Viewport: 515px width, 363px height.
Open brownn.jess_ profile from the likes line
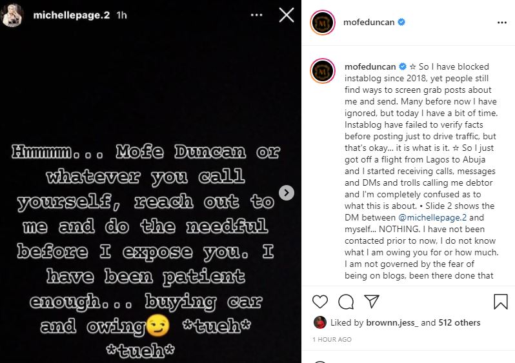point(395,322)
